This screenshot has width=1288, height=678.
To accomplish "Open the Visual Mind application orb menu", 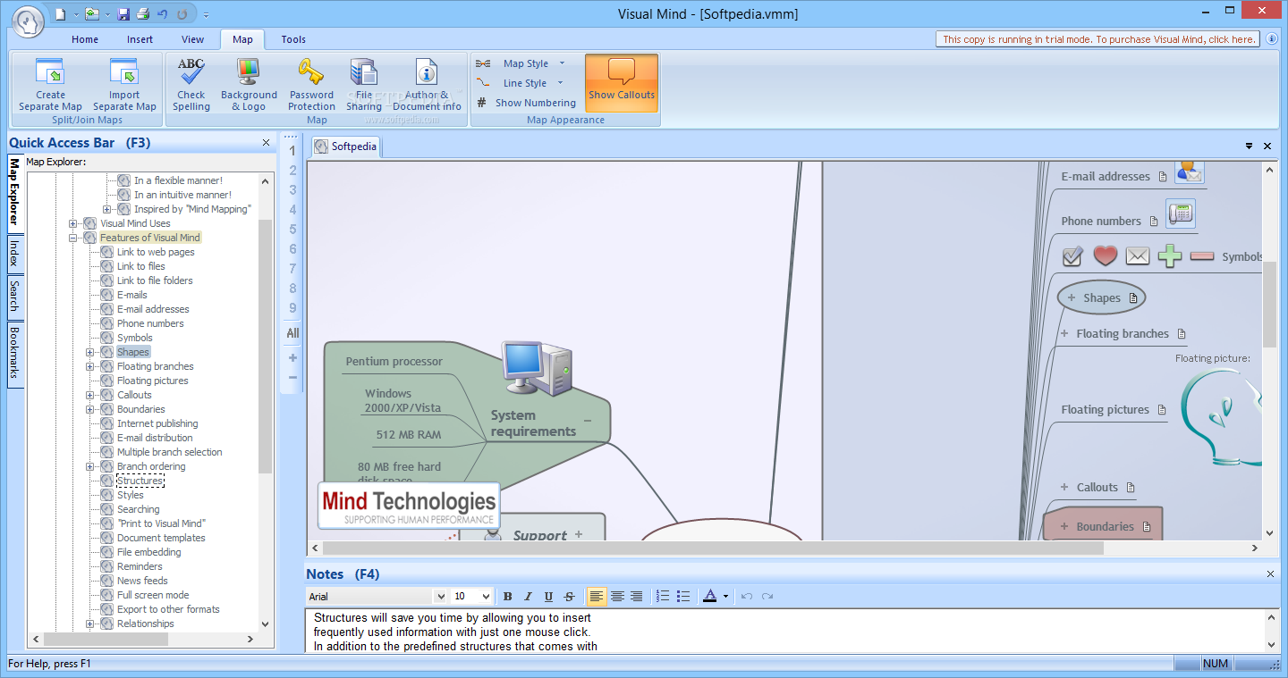I will pyautogui.click(x=29, y=21).
